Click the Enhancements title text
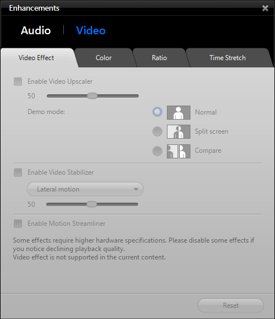This screenshot has height=319, width=275. coord(34,8)
